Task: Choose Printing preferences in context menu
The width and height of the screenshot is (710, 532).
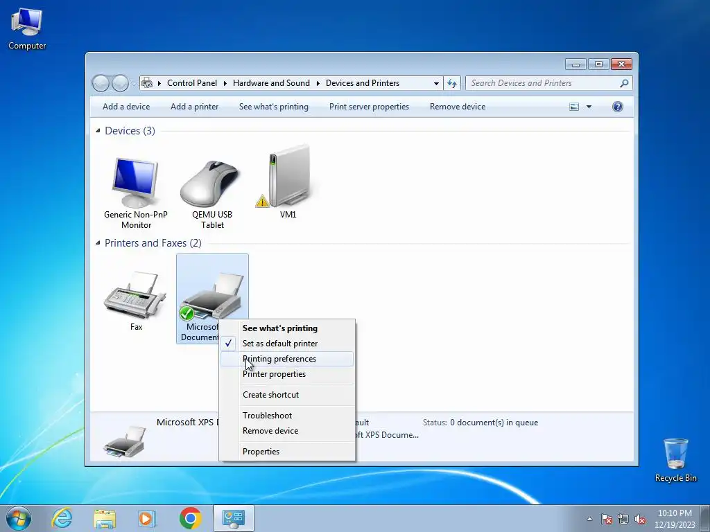Action: click(286, 359)
